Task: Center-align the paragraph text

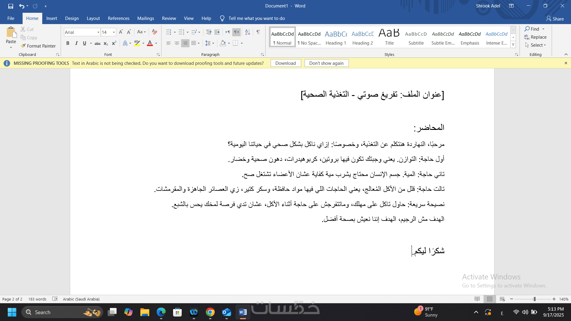Action: (177, 43)
